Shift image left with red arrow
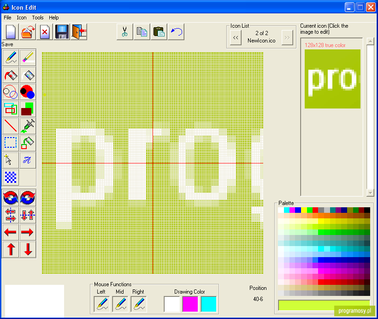Image resolution: width=378 pixels, height=319 pixels. (11, 232)
